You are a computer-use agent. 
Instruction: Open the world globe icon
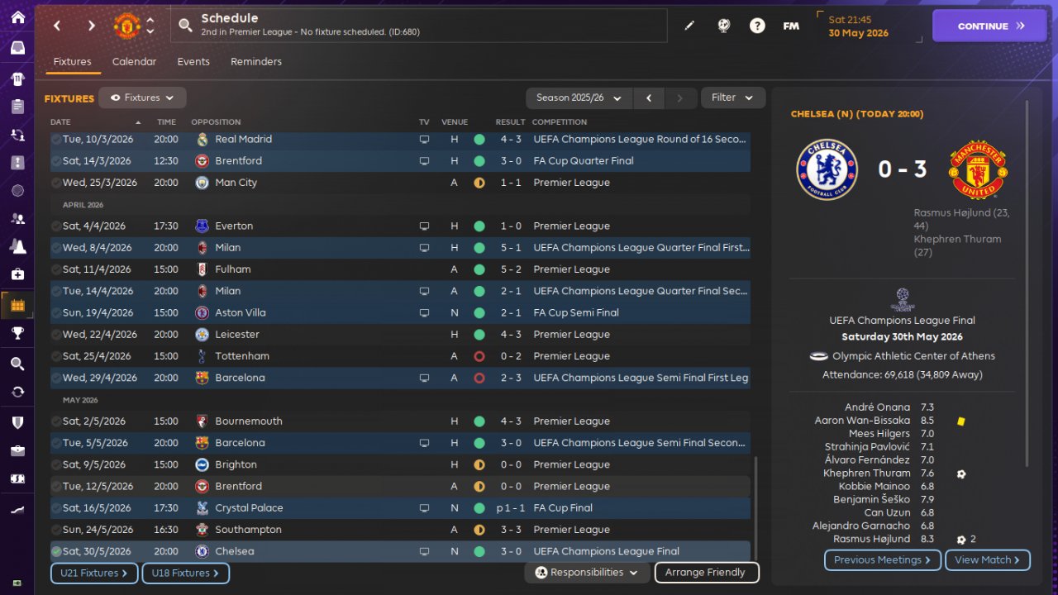coord(724,26)
